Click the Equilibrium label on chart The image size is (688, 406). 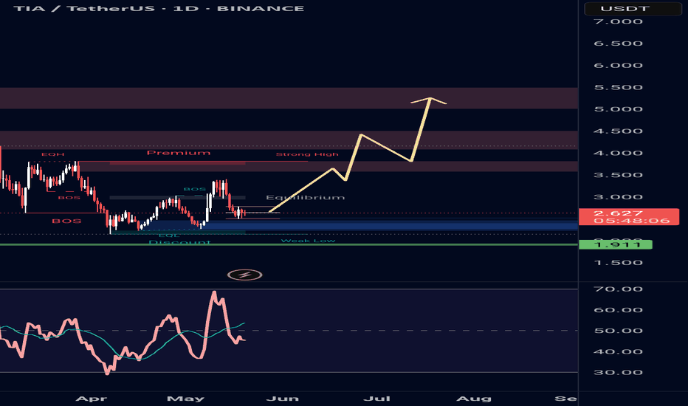pos(306,198)
